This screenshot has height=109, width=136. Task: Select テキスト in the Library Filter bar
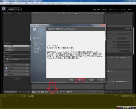click(58, 13)
